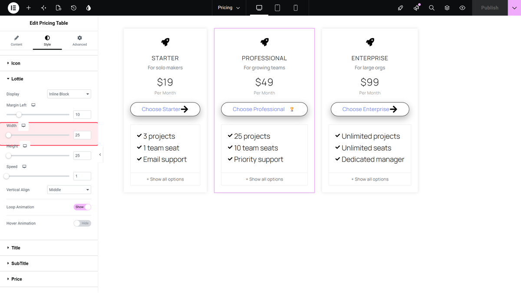The width and height of the screenshot is (521, 293).
Task: Click the rocket icon in top bar
Action: click(401, 8)
